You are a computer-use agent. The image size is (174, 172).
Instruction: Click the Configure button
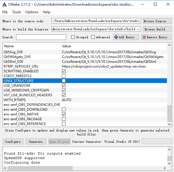click(13, 142)
